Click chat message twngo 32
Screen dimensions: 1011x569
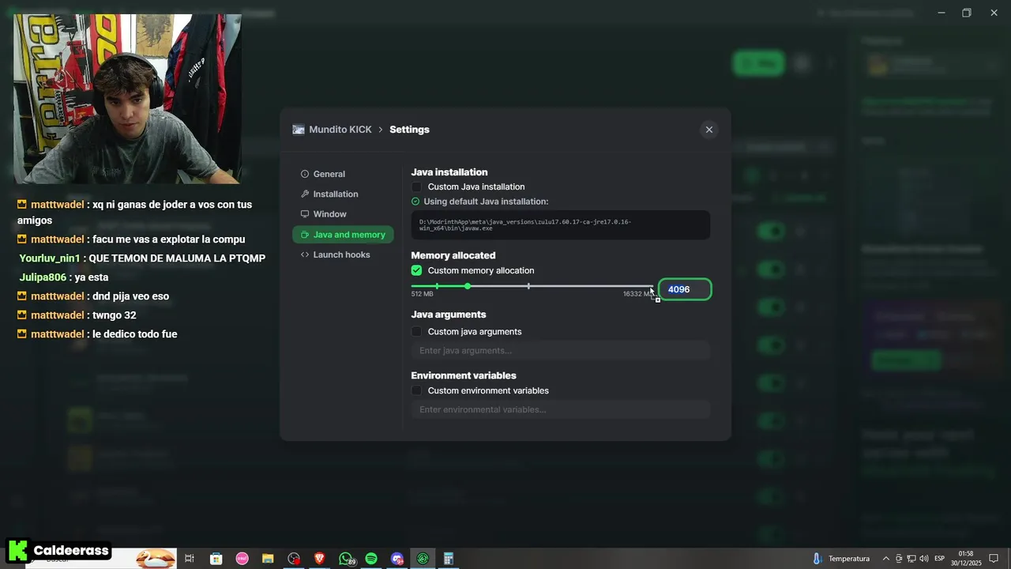coord(114,315)
